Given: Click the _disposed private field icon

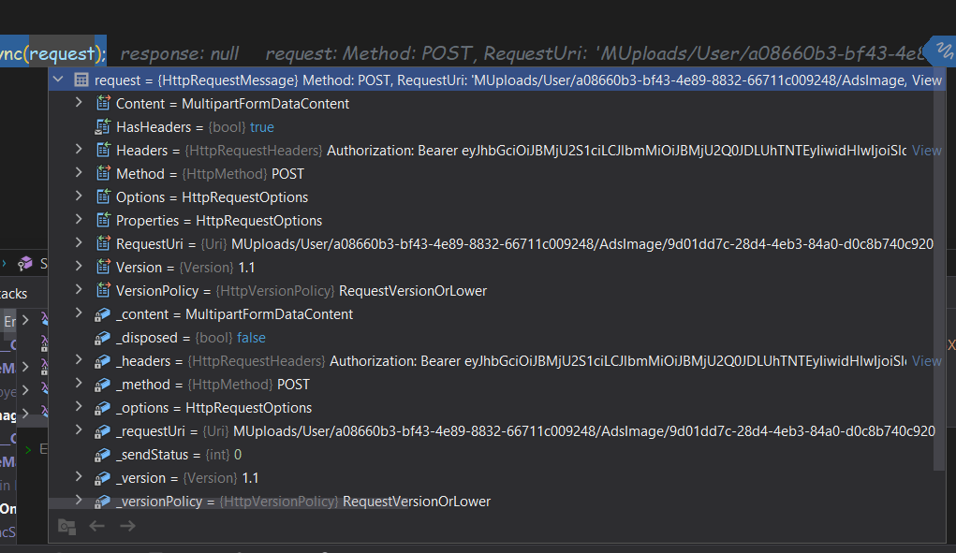Looking at the screenshot, I should click(102, 338).
